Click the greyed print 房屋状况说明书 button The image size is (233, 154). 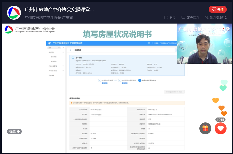pyautogui.click(x=174, y=92)
